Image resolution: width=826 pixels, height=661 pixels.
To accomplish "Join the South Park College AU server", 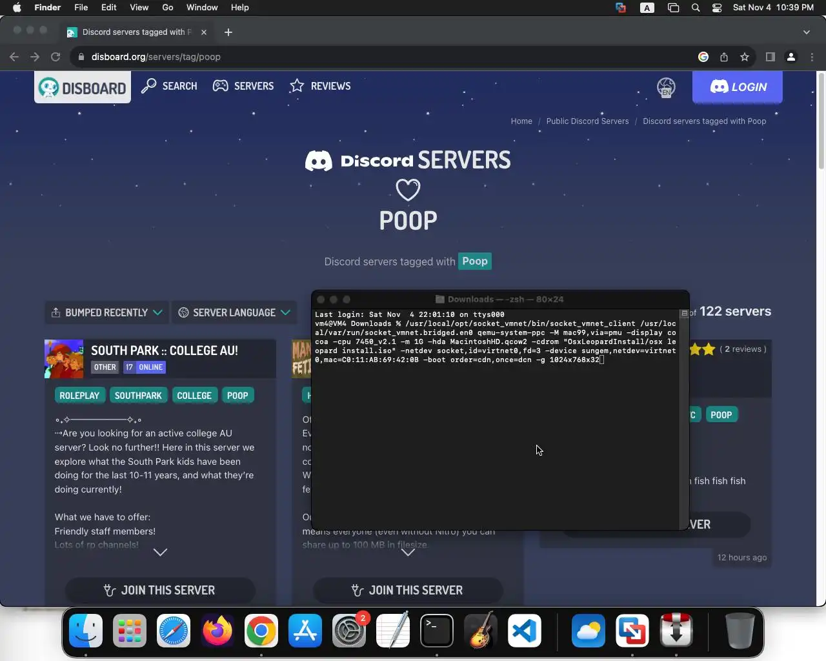I will 160,590.
